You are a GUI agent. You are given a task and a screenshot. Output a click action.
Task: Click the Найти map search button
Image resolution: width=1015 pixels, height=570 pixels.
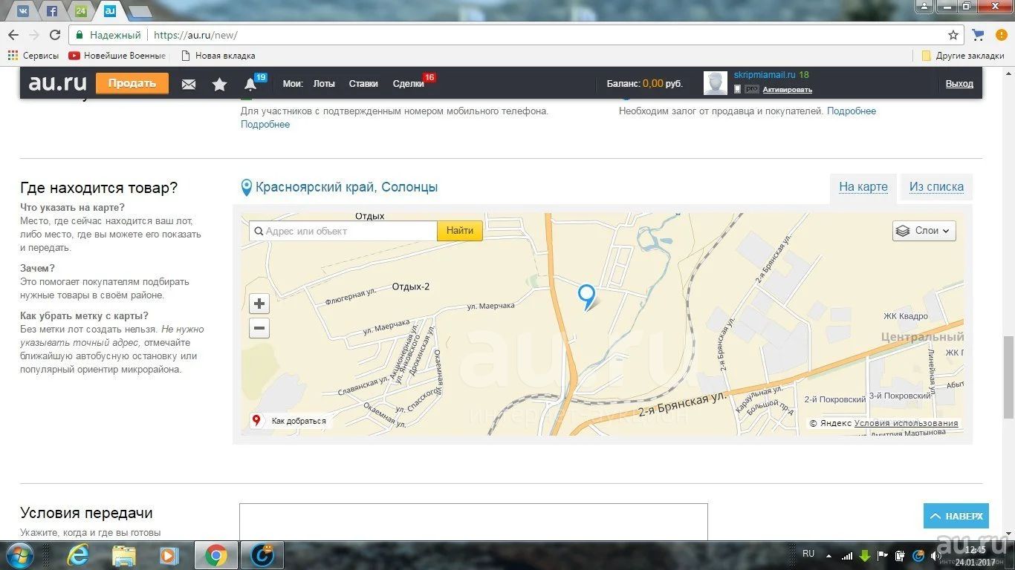pos(460,231)
